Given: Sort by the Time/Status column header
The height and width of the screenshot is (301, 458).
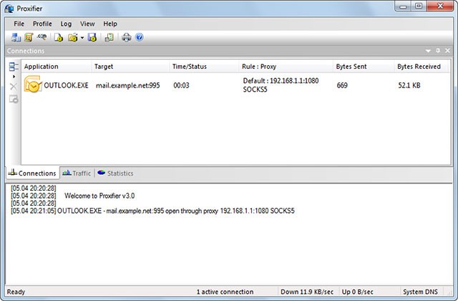Looking at the screenshot, I should (190, 66).
